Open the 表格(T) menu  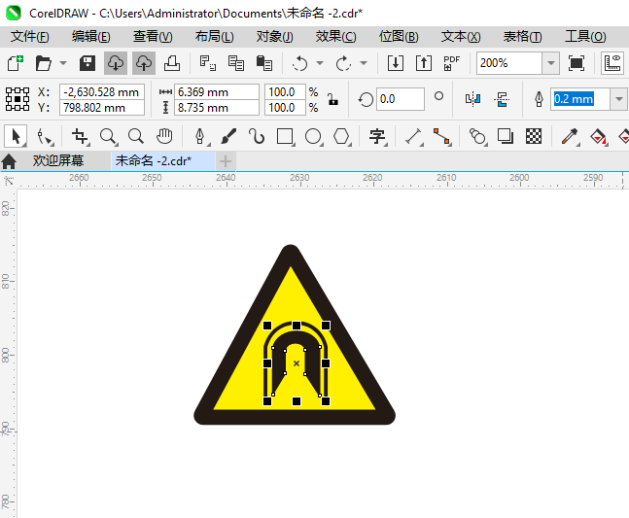pos(523,37)
